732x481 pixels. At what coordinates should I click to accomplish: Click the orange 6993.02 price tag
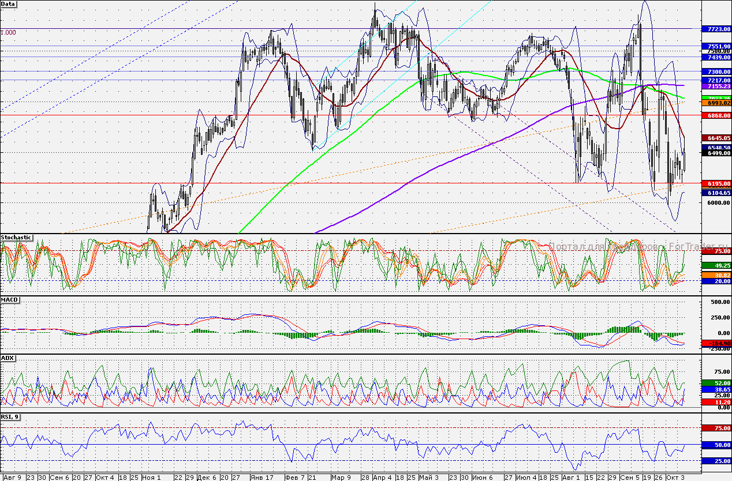[x=715, y=103]
